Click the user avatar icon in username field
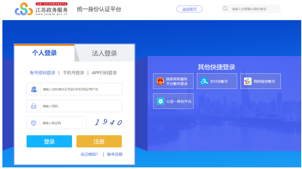302x169 pixels. pyautogui.click(x=34, y=89)
